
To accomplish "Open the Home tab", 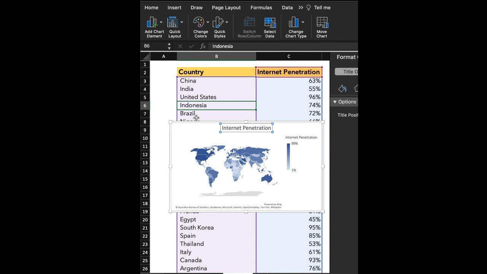I will pos(151,8).
